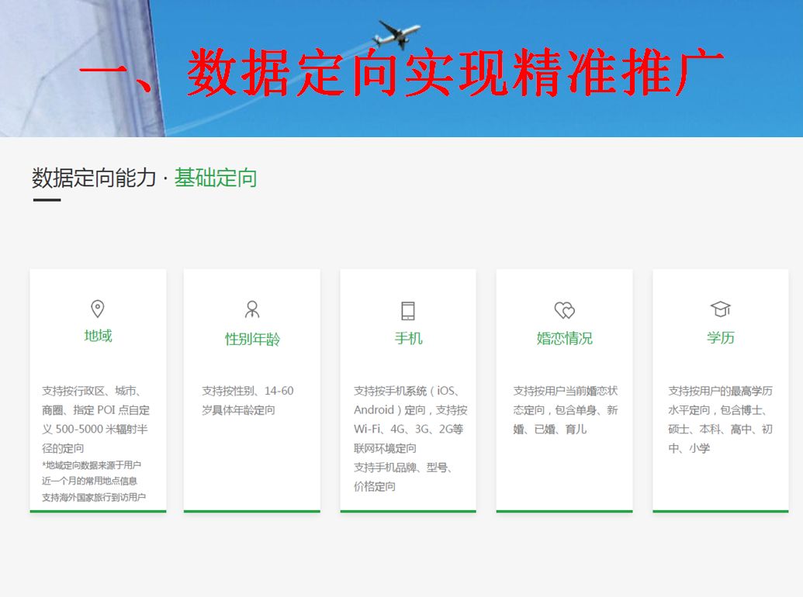
Task: Click the airplane in the banner image
Action: pos(396,35)
